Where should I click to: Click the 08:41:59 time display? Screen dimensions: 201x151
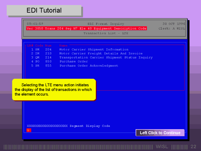(35, 24)
